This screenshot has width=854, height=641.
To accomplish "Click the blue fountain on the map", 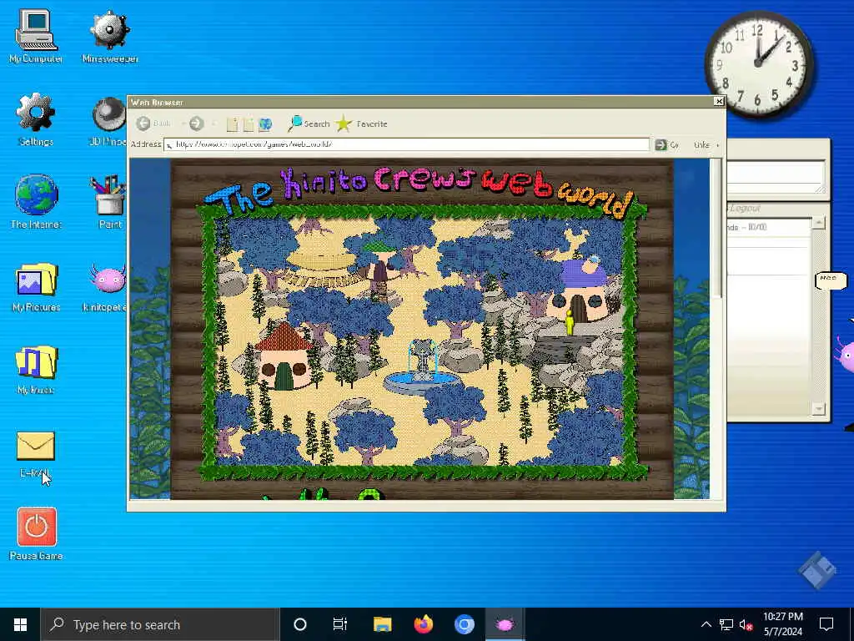I will 422,367.
